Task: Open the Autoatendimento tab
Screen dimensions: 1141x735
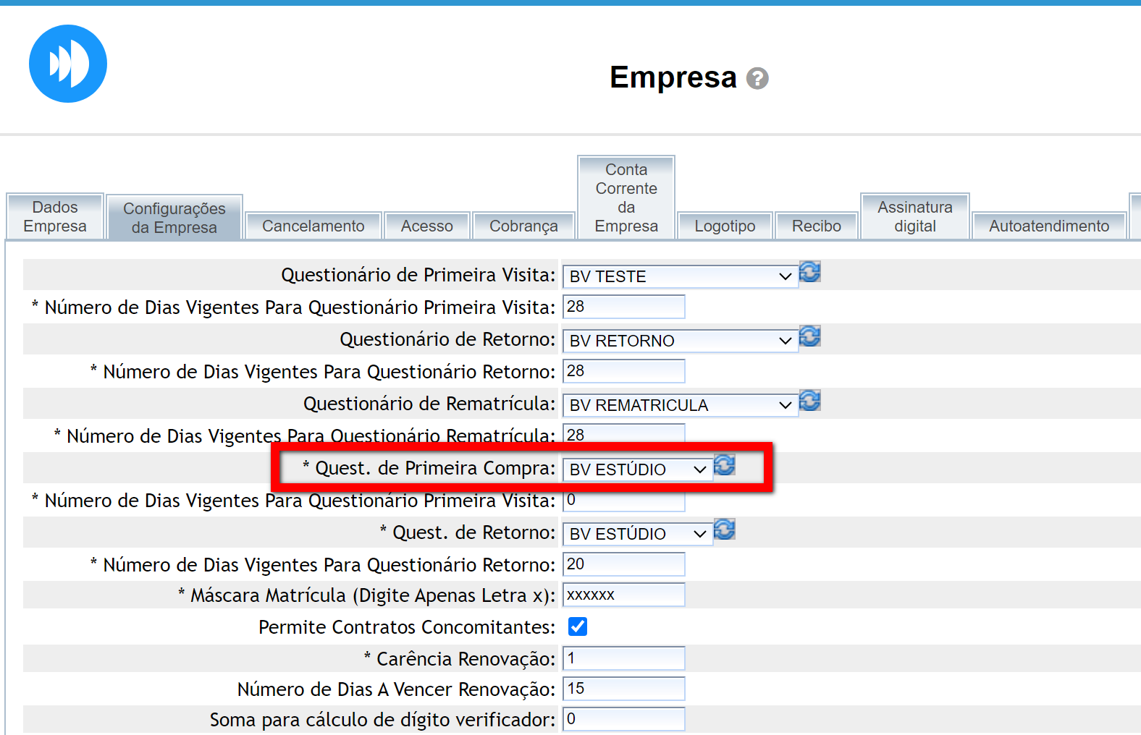Action: [x=1048, y=226]
